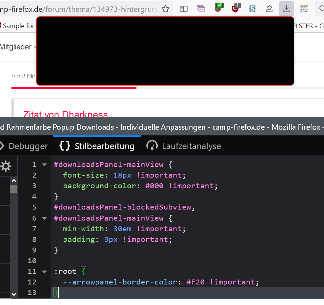324x305 pixels.
Task: Open the uBlock Origin shield icon
Action: coord(236,8)
